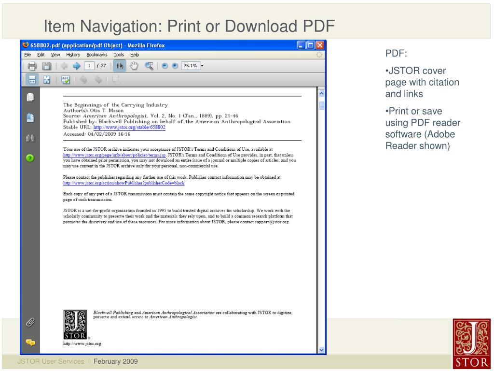Fit one full page to window
This screenshot has height=371, width=494.
click(x=47, y=80)
